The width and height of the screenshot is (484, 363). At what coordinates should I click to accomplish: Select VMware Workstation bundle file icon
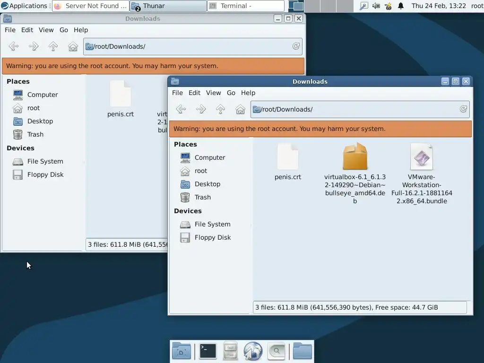tap(422, 156)
